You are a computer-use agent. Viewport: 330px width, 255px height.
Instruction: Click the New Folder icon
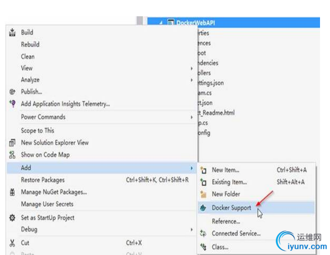click(x=203, y=194)
